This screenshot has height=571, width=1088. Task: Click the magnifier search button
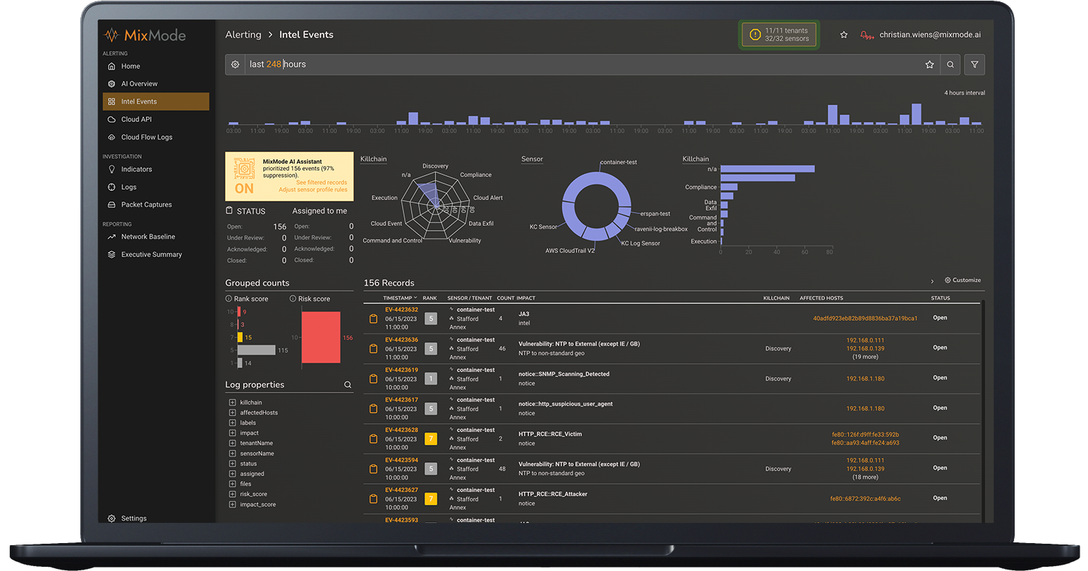point(950,64)
